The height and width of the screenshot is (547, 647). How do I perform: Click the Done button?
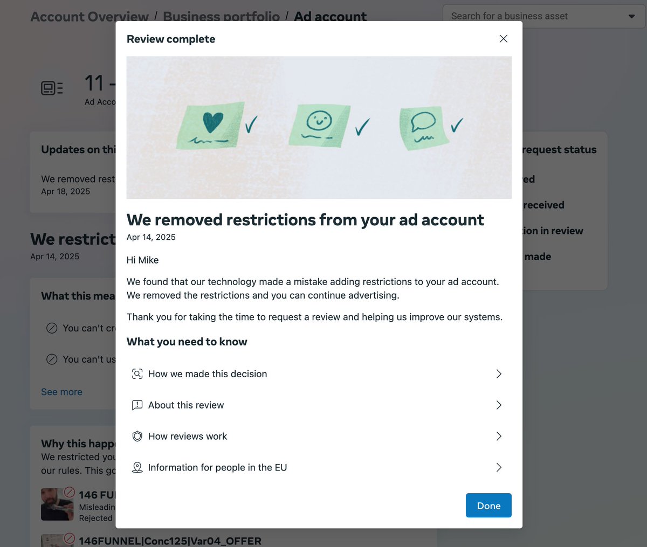pyautogui.click(x=488, y=506)
